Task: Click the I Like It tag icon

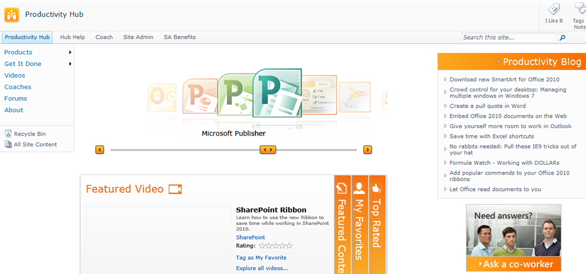Action: click(553, 10)
